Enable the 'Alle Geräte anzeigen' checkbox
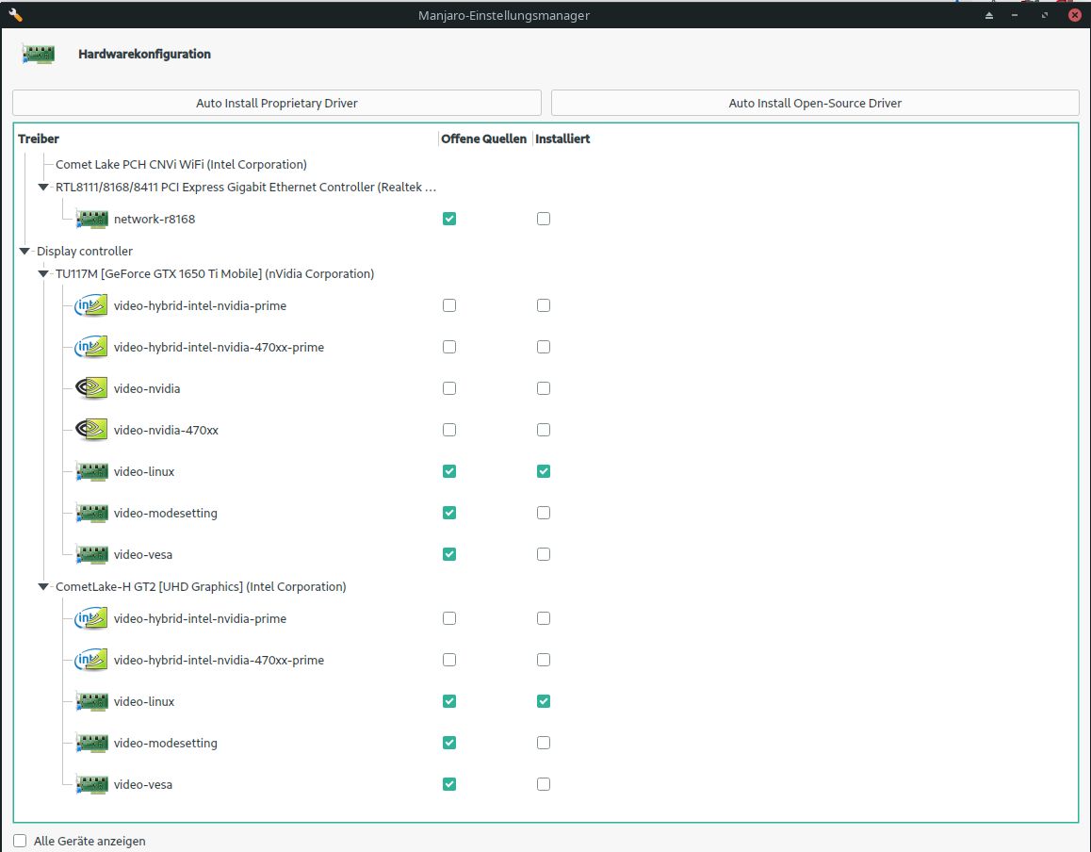The image size is (1091, 852). point(21,841)
